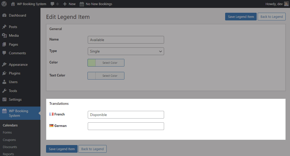Screen dimensions: 290x156
Task: Focus the French translation field
Action: coord(126,115)
